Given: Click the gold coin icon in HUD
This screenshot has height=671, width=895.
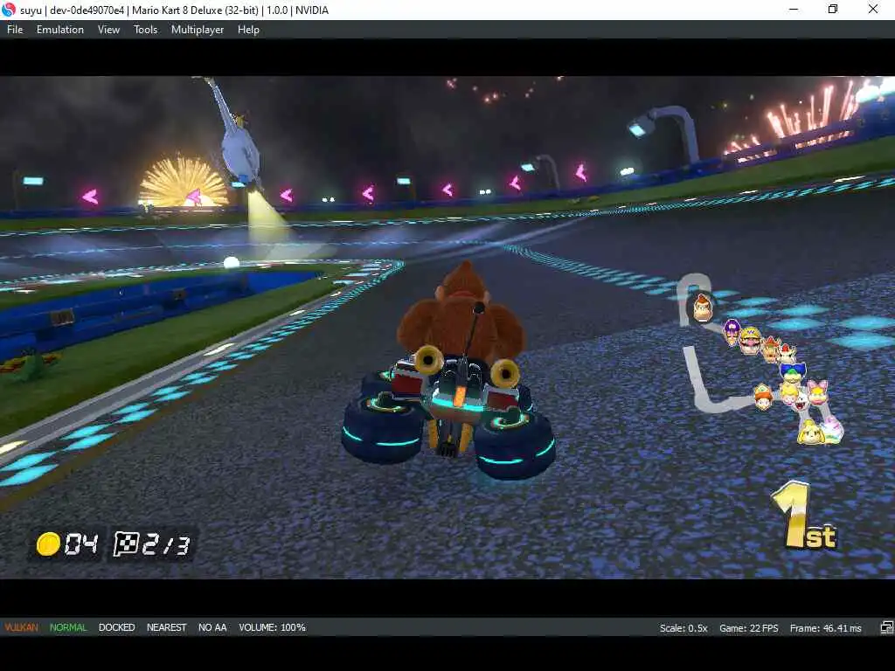Looking at the screenshot, I should point(48,543).
